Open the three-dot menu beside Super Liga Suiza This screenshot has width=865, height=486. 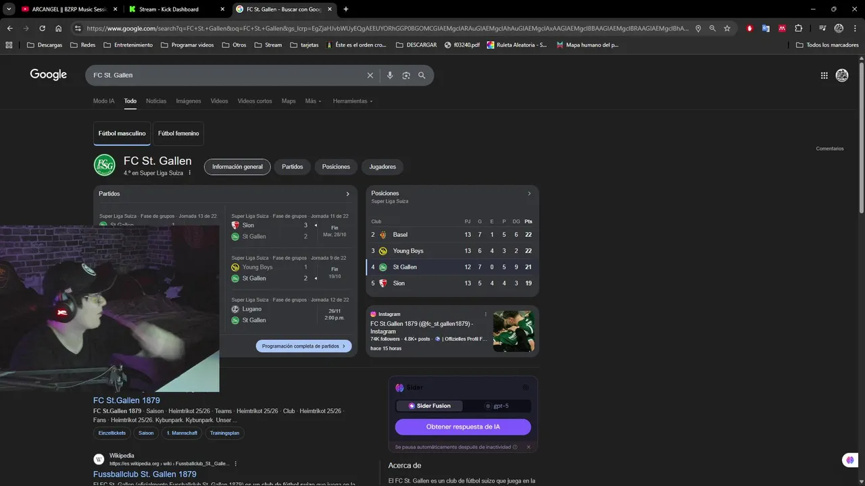click(x=190, y=173)
